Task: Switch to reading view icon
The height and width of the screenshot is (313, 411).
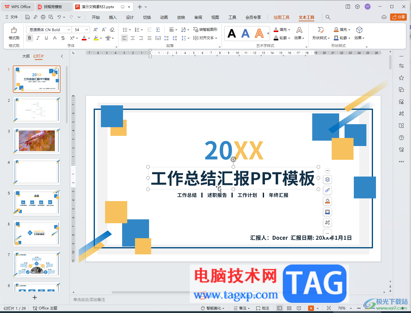Action: pos(299,308)
